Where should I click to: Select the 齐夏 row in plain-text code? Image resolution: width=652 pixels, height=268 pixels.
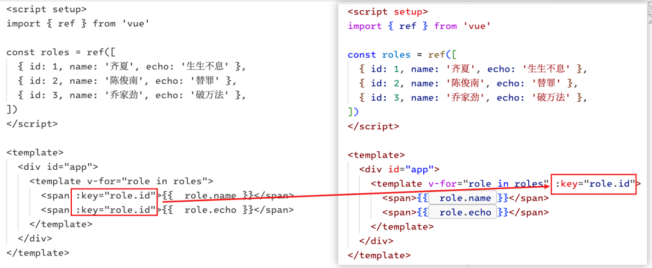(x=132, y=66)
